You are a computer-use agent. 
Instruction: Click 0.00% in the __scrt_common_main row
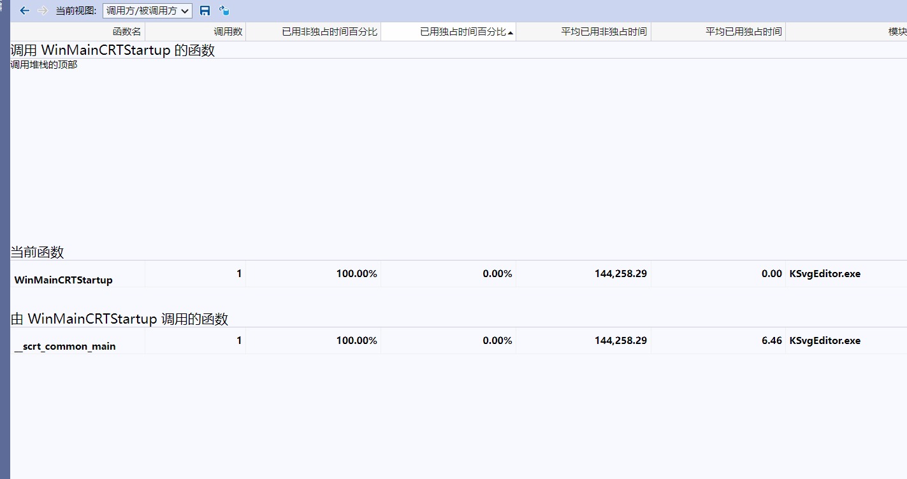(x=498, y=341)
